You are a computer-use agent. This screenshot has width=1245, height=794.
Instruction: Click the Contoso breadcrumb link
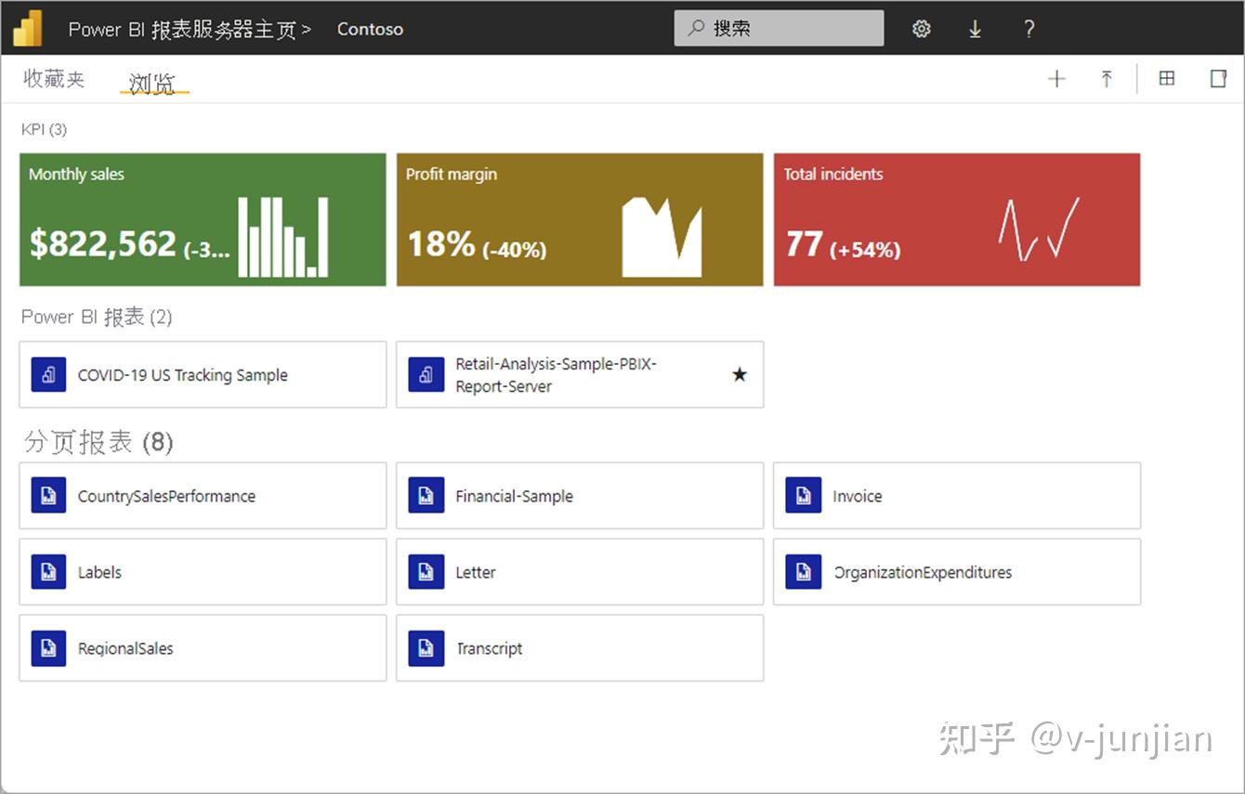click(x=370, y=29)
